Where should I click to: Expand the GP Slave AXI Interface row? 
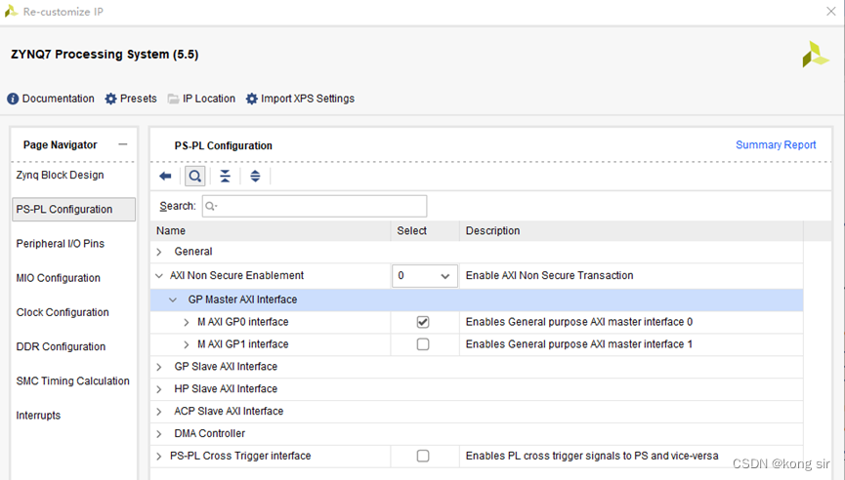point(159,367)
